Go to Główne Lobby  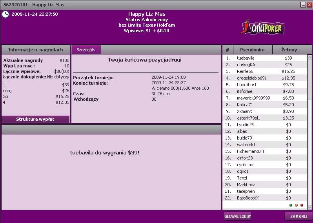click(238, 216)
